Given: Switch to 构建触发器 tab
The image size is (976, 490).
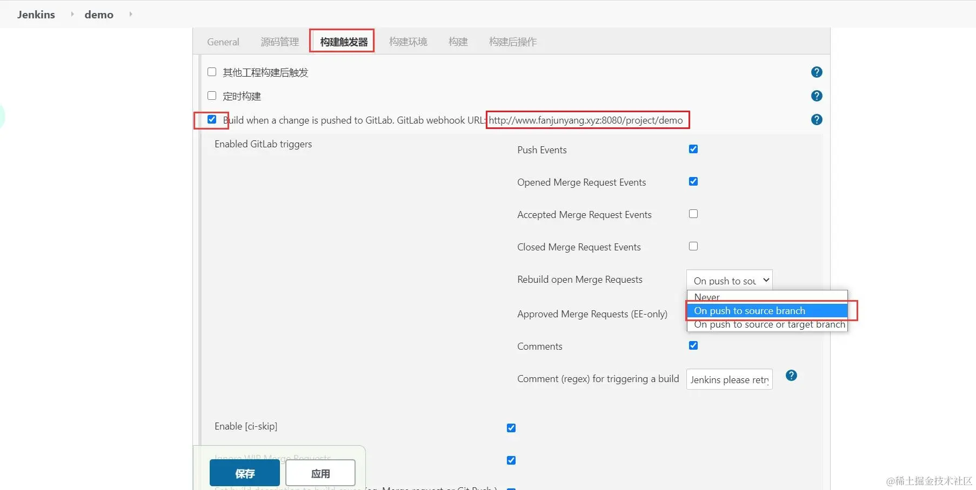Looking at the screenshot, I should coord(344,42).
